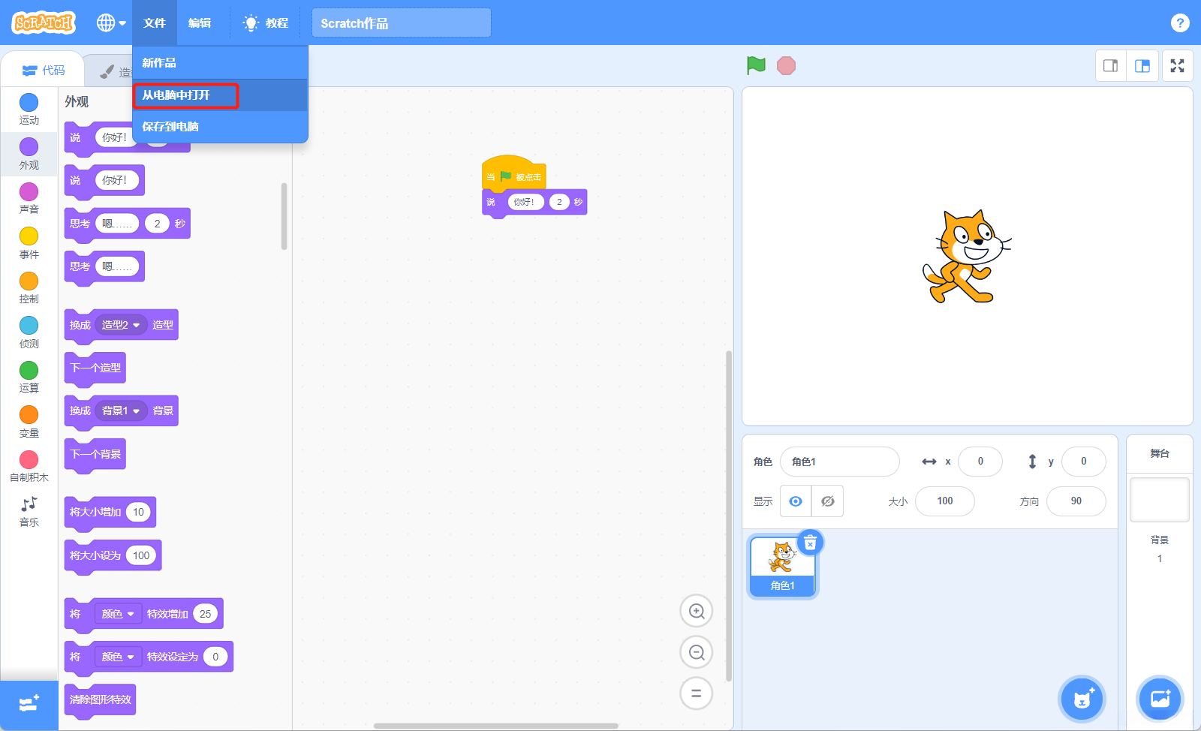Open effect dropdown in 特效设定为 block
The image size is (1201, 731).
(119, 657)
